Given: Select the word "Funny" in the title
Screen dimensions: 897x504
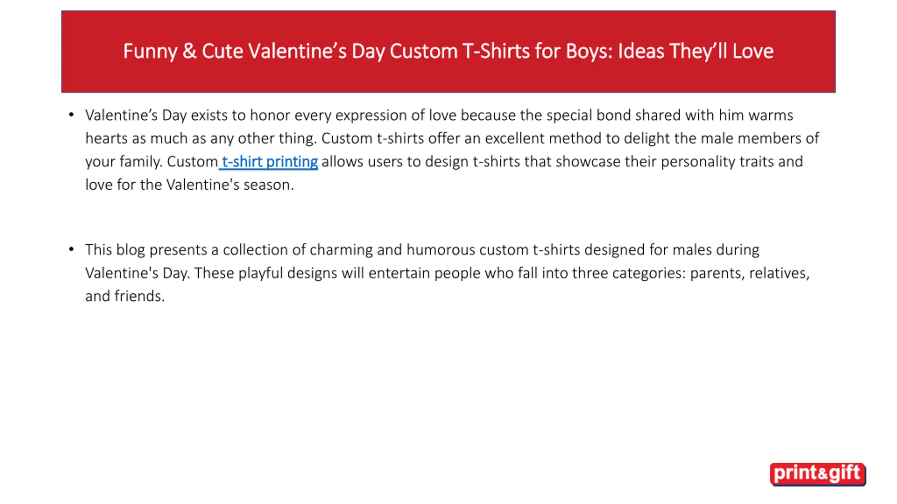Looking at the screenshot, I should (150, 51).
